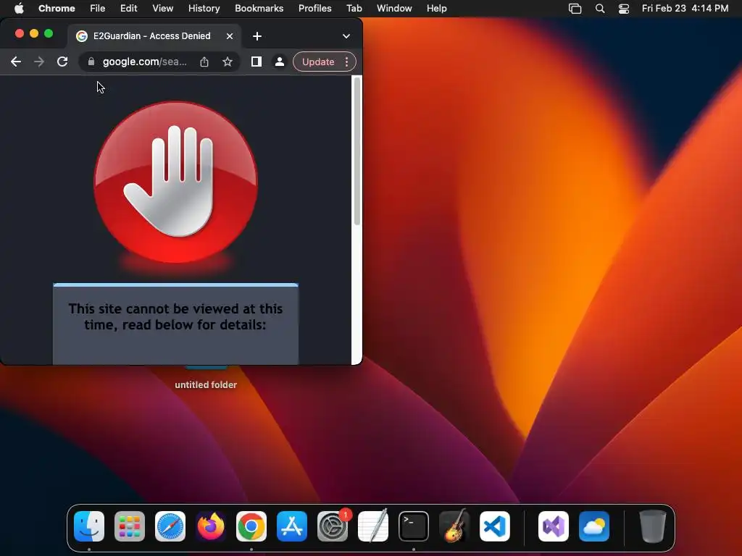Open the View menu
This screenshot has width=742, height=556.
(x=163, y=9)
